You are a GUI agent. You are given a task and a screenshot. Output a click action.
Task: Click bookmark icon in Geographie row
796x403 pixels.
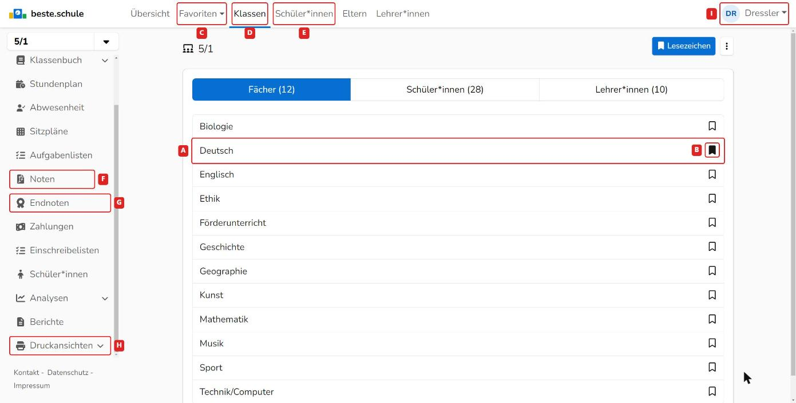(712, 271)
